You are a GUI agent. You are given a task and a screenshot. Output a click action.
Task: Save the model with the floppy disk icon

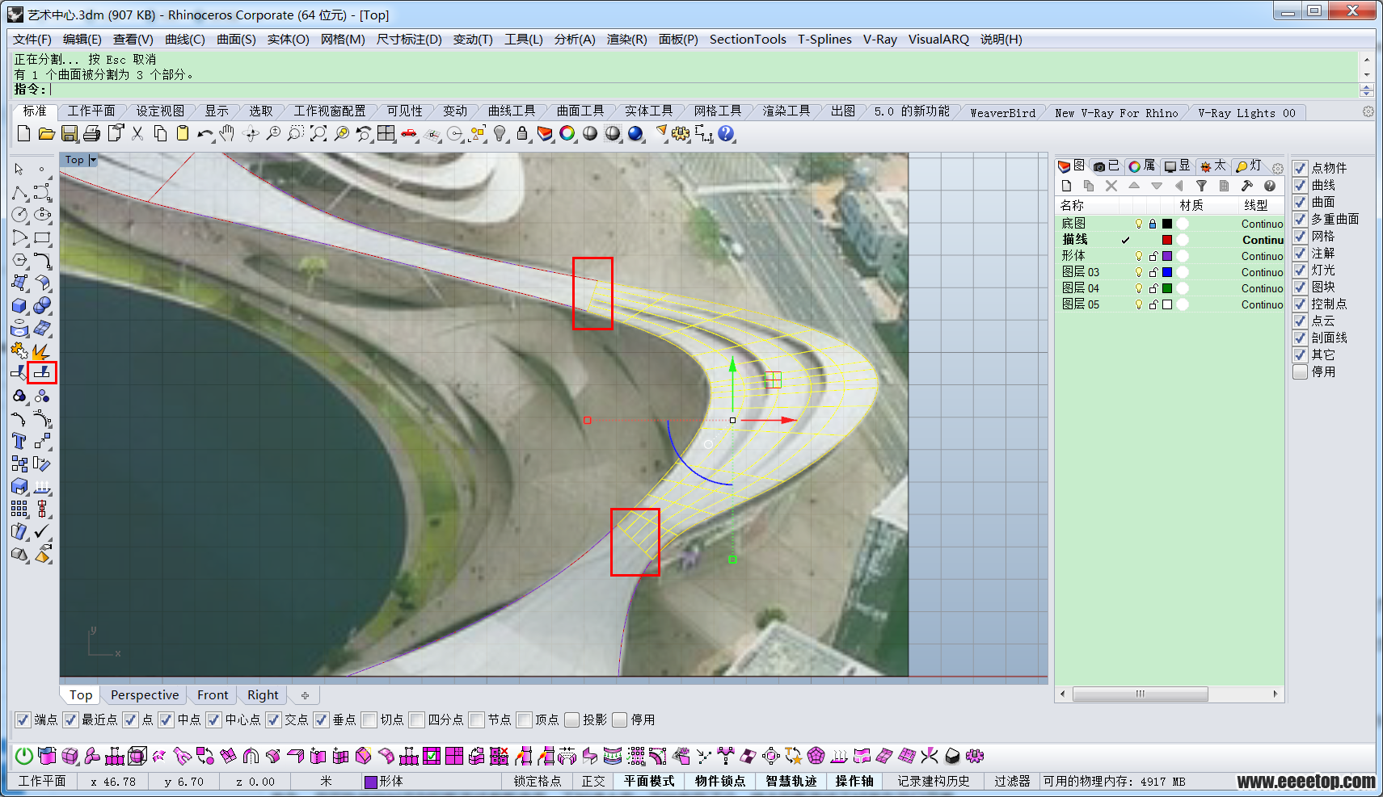70,133
